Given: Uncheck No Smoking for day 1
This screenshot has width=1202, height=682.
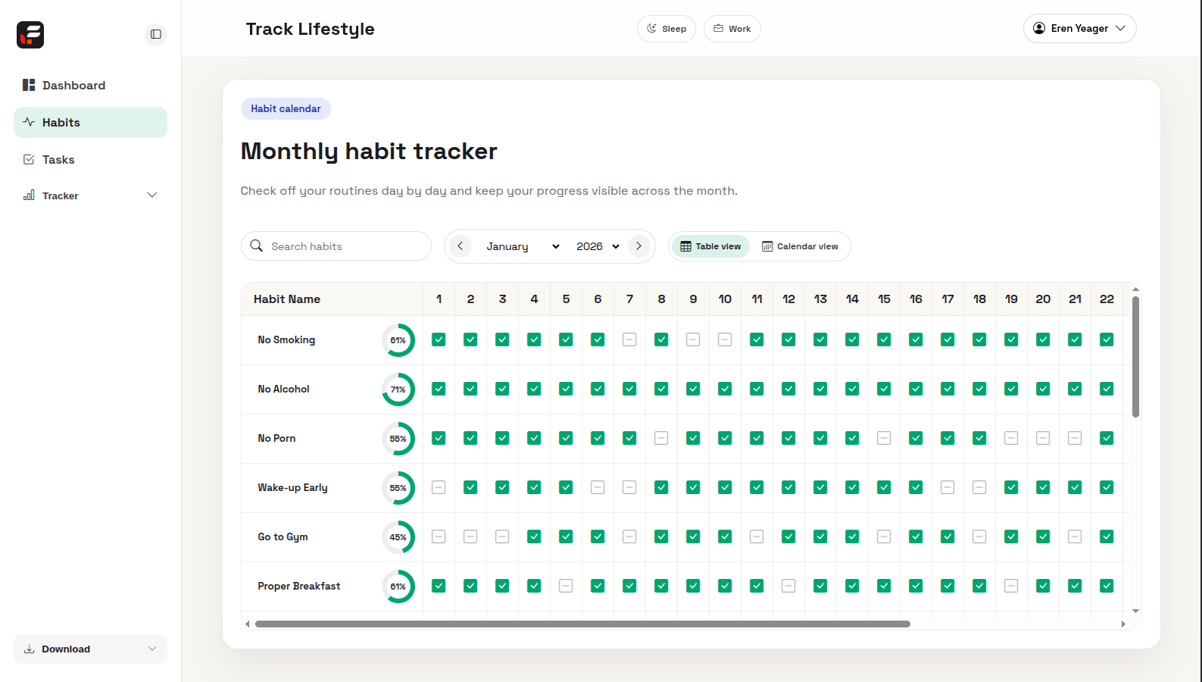Looking at the screenshot, I should coord(439,339).
